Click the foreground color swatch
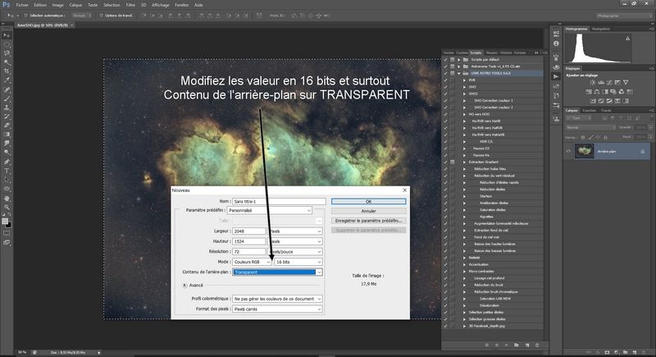Screen dimensions: 656x357 coord(5,221)
